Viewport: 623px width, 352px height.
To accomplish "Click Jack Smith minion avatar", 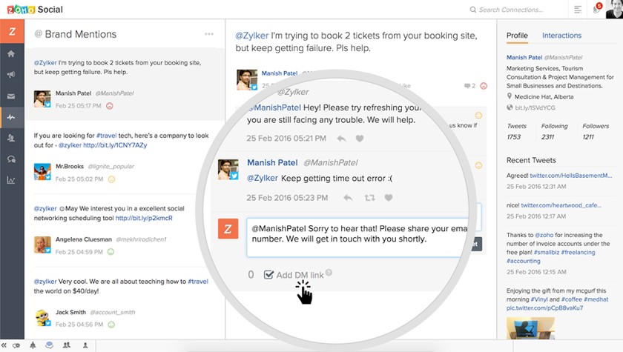I will [42, 318].
